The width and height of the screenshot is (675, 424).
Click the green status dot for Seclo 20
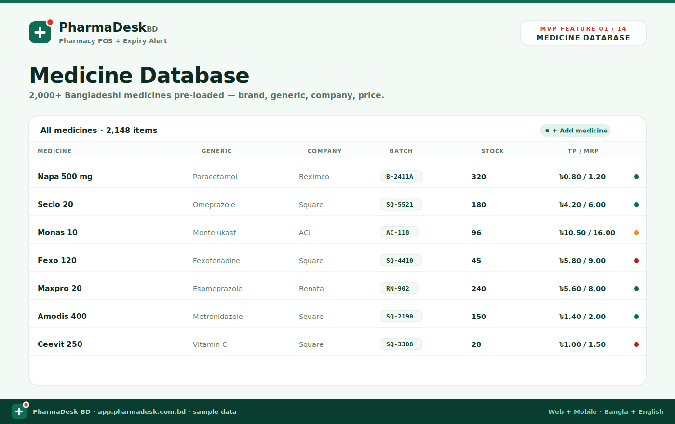636,205
